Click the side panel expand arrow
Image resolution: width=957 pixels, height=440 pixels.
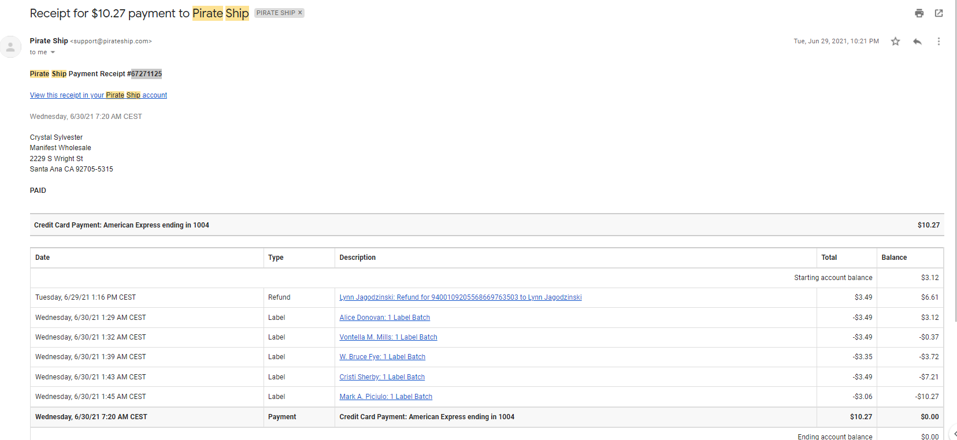[x=954, y=434]
